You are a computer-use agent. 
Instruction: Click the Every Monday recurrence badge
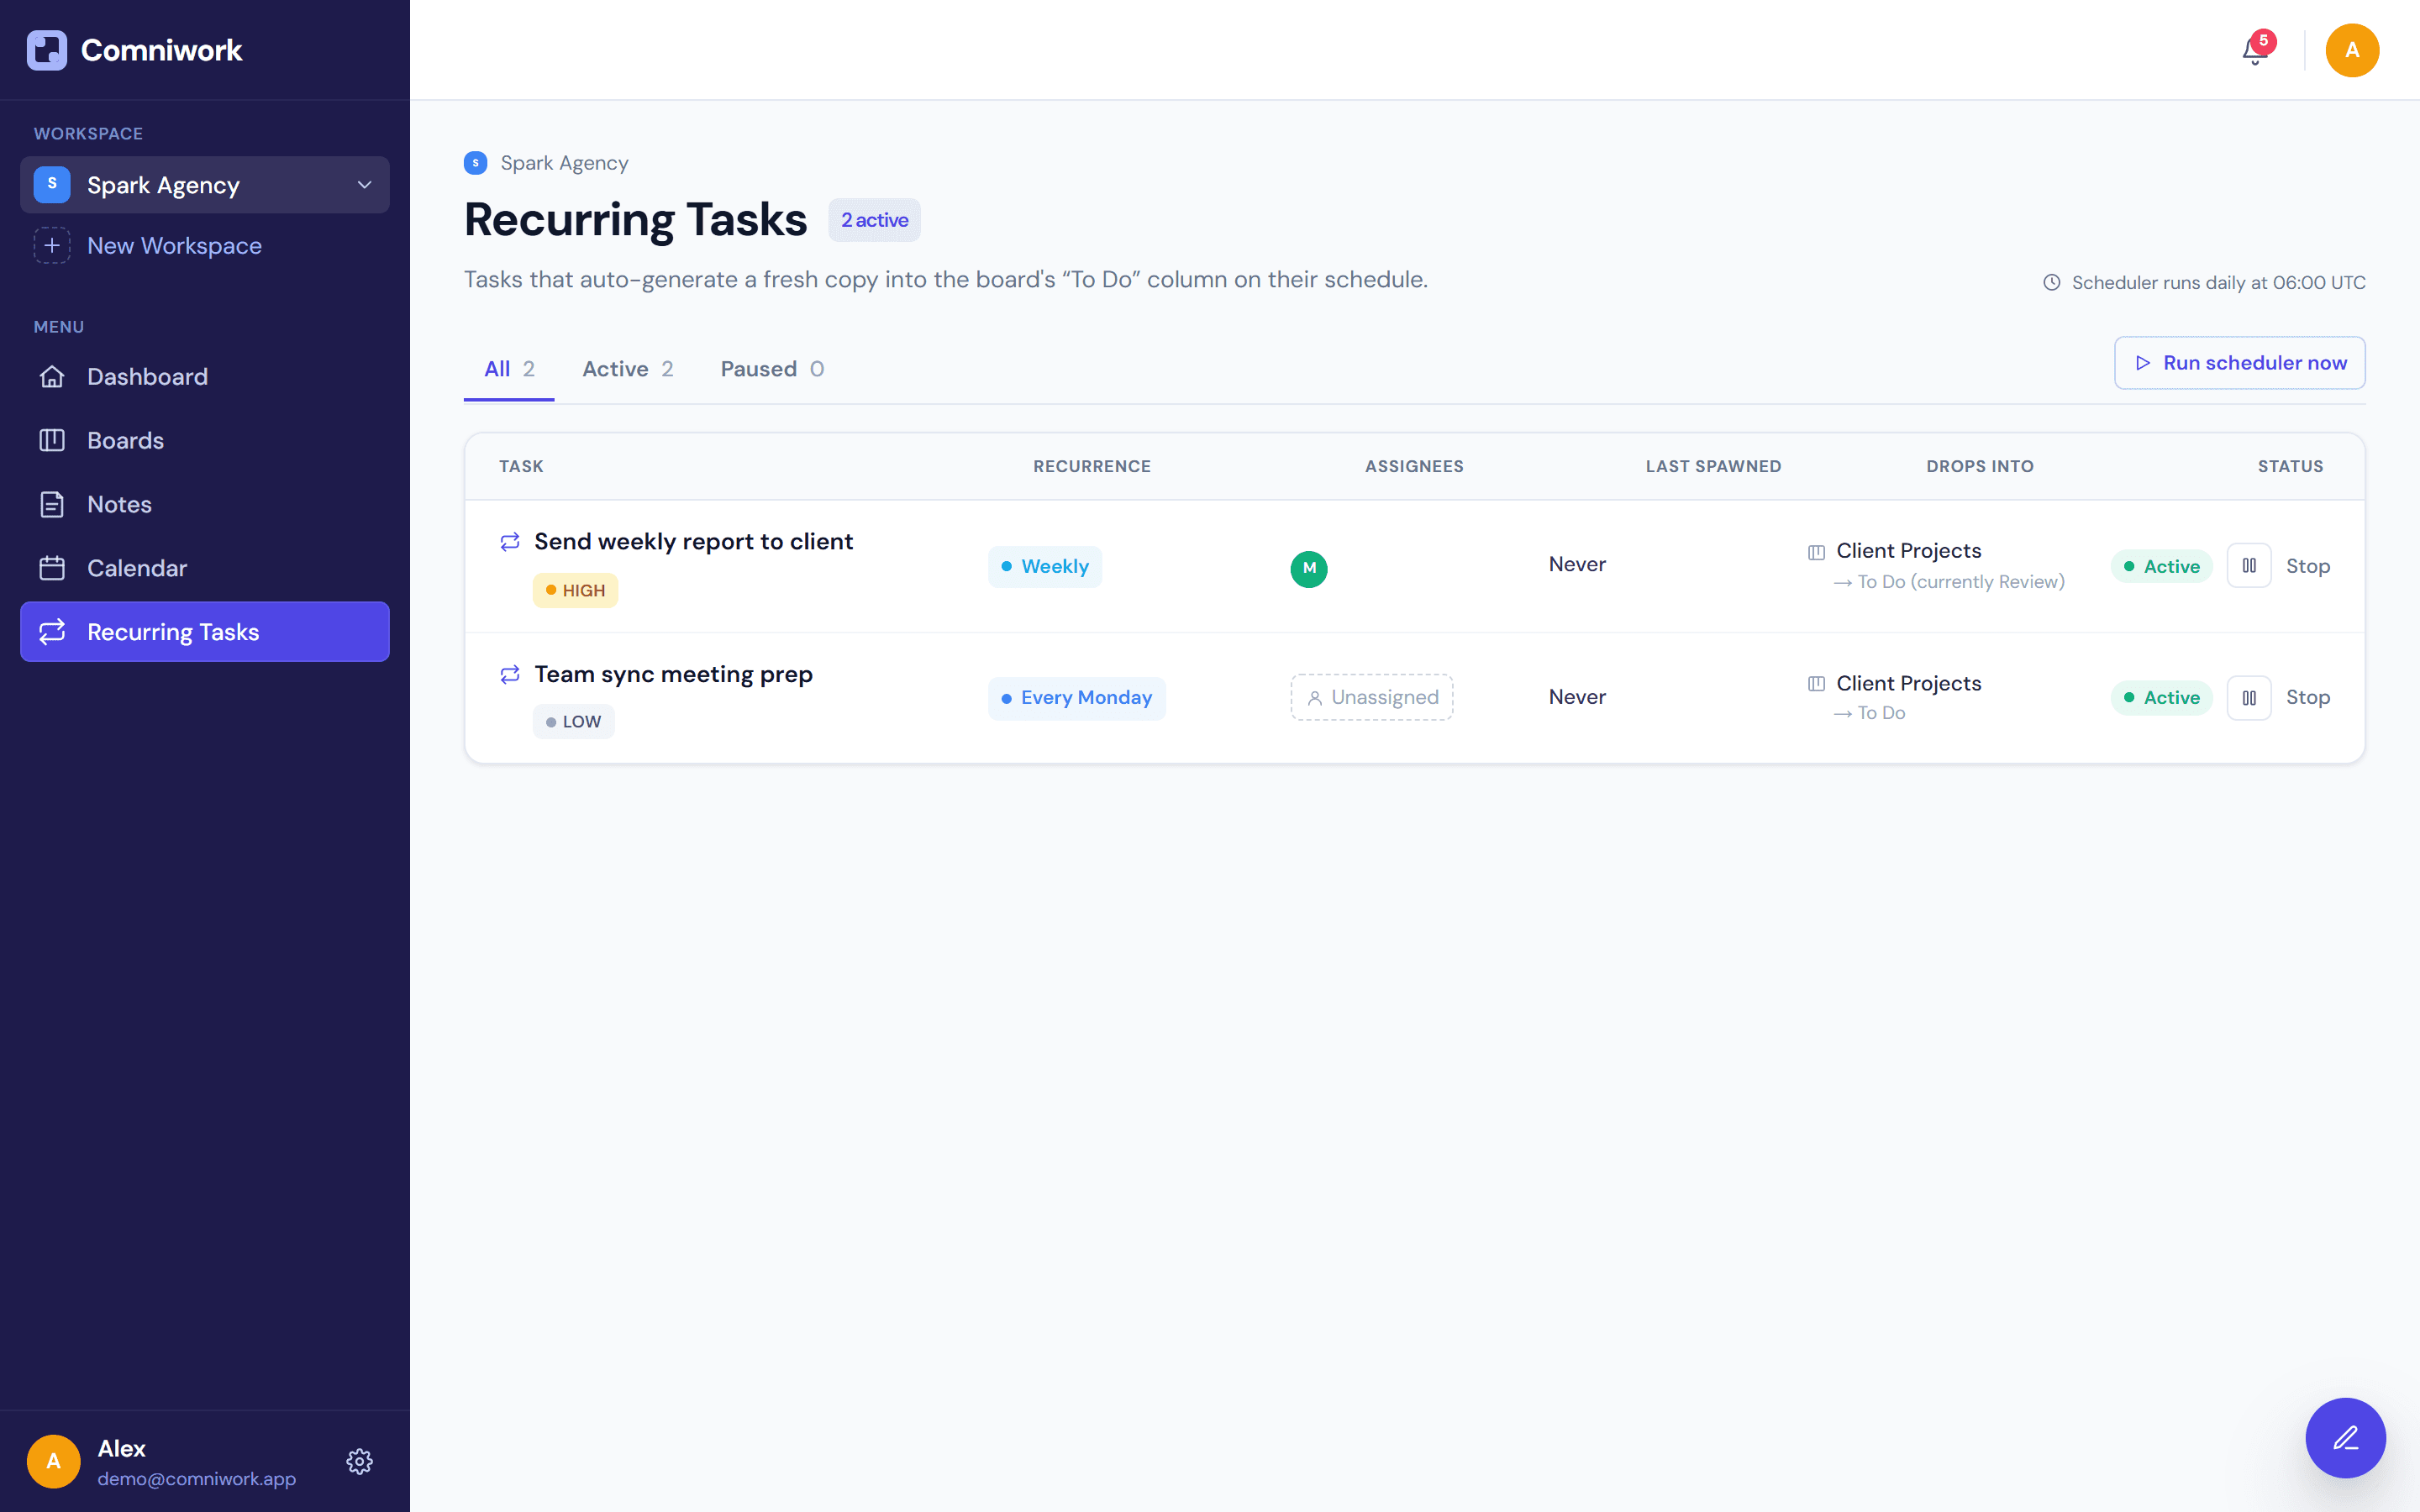pos(1076,697)
